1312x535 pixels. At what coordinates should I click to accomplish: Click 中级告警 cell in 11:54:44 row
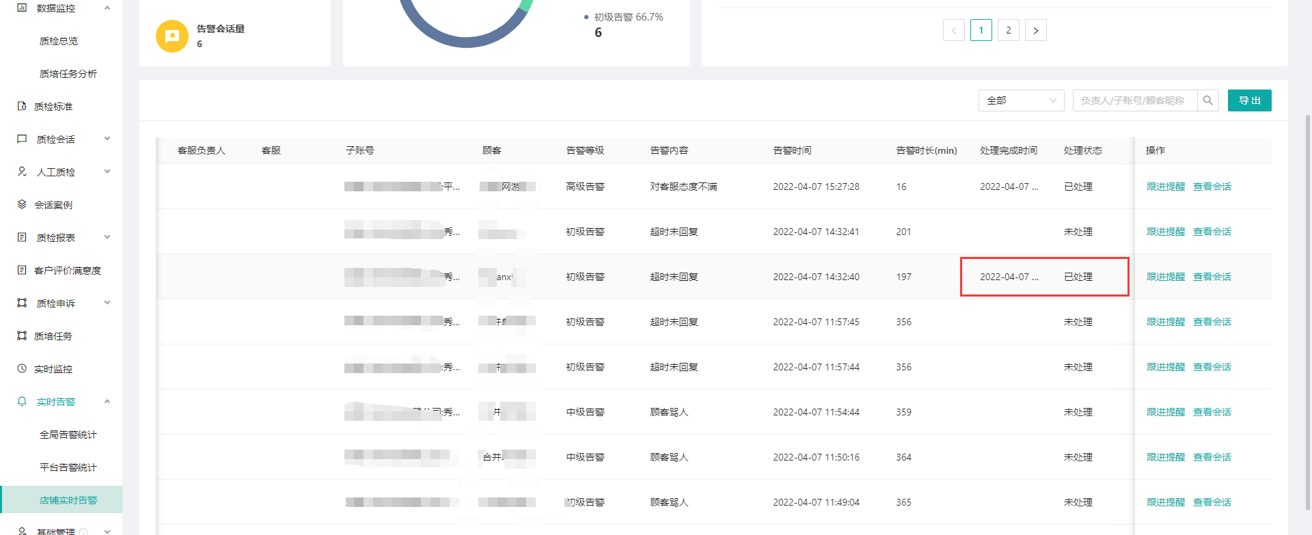(x=585, y=412)
